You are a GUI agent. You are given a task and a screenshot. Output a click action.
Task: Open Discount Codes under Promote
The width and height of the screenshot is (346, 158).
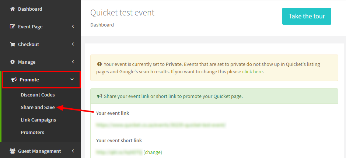38,95
